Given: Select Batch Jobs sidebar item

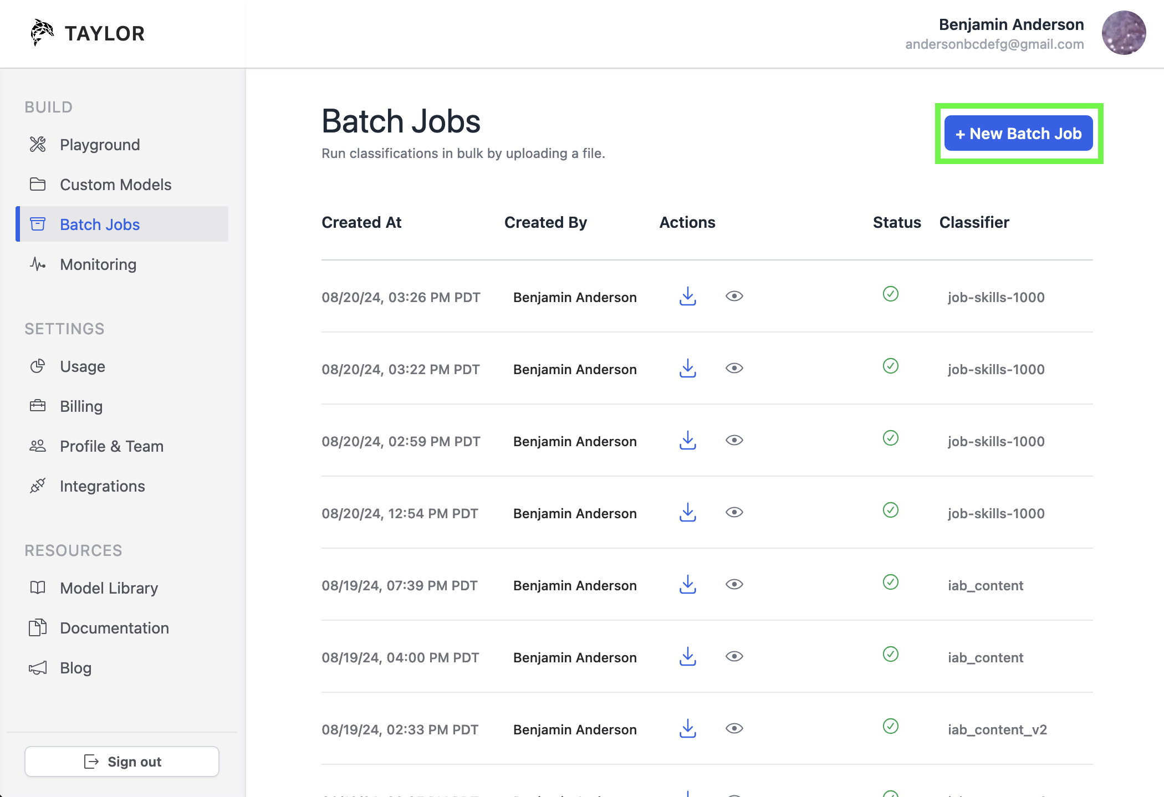Looking at the screenshot, I should tap(122, 224).
